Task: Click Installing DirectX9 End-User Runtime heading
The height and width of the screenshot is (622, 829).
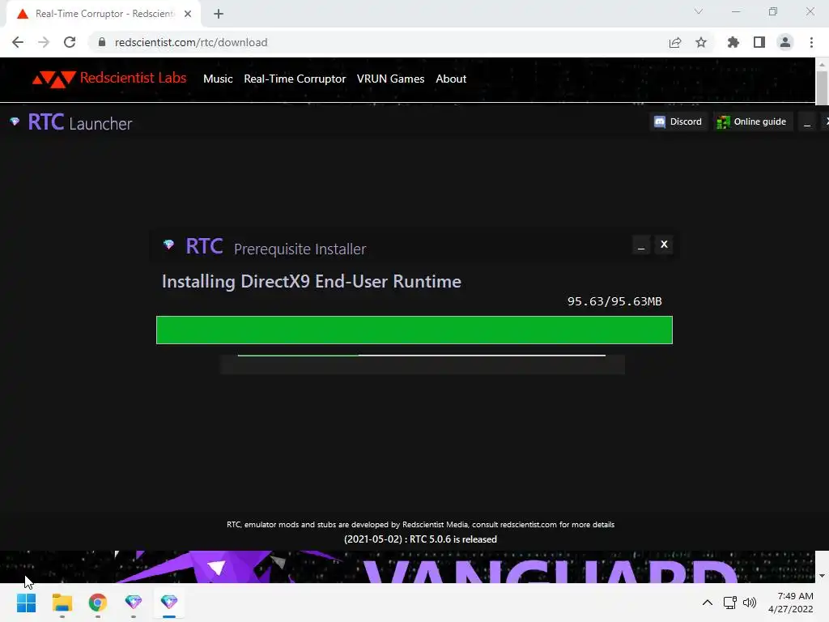Action: 312,281
